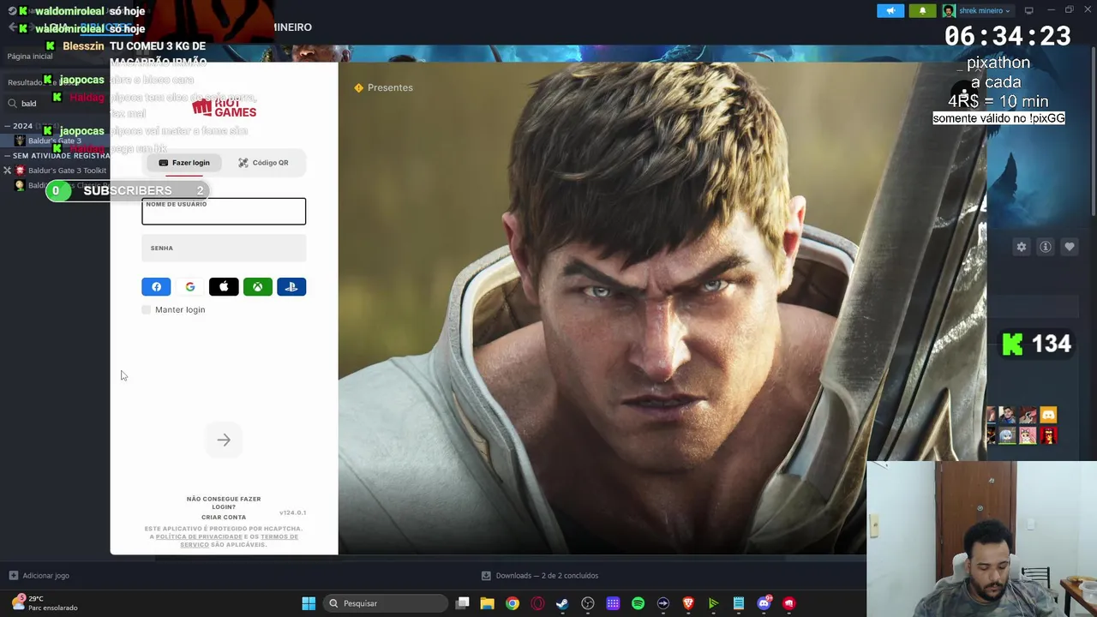The width and height of the screenshot is (1097, 617).
Task: Open the circled arrow app on taskbar
Action: click(663, 603)
